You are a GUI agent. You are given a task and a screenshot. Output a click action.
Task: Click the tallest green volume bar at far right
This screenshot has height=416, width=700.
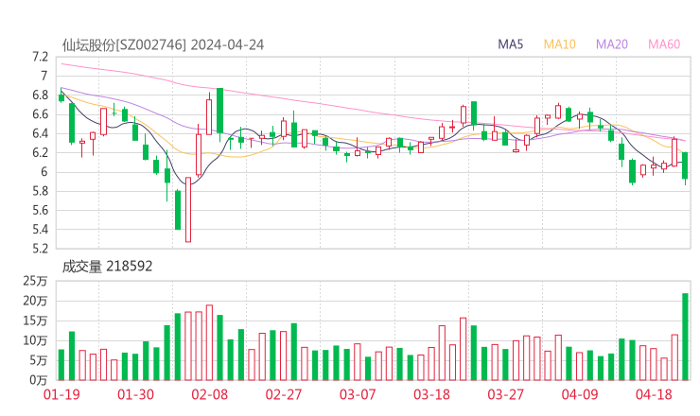click(x=685, y=337)
